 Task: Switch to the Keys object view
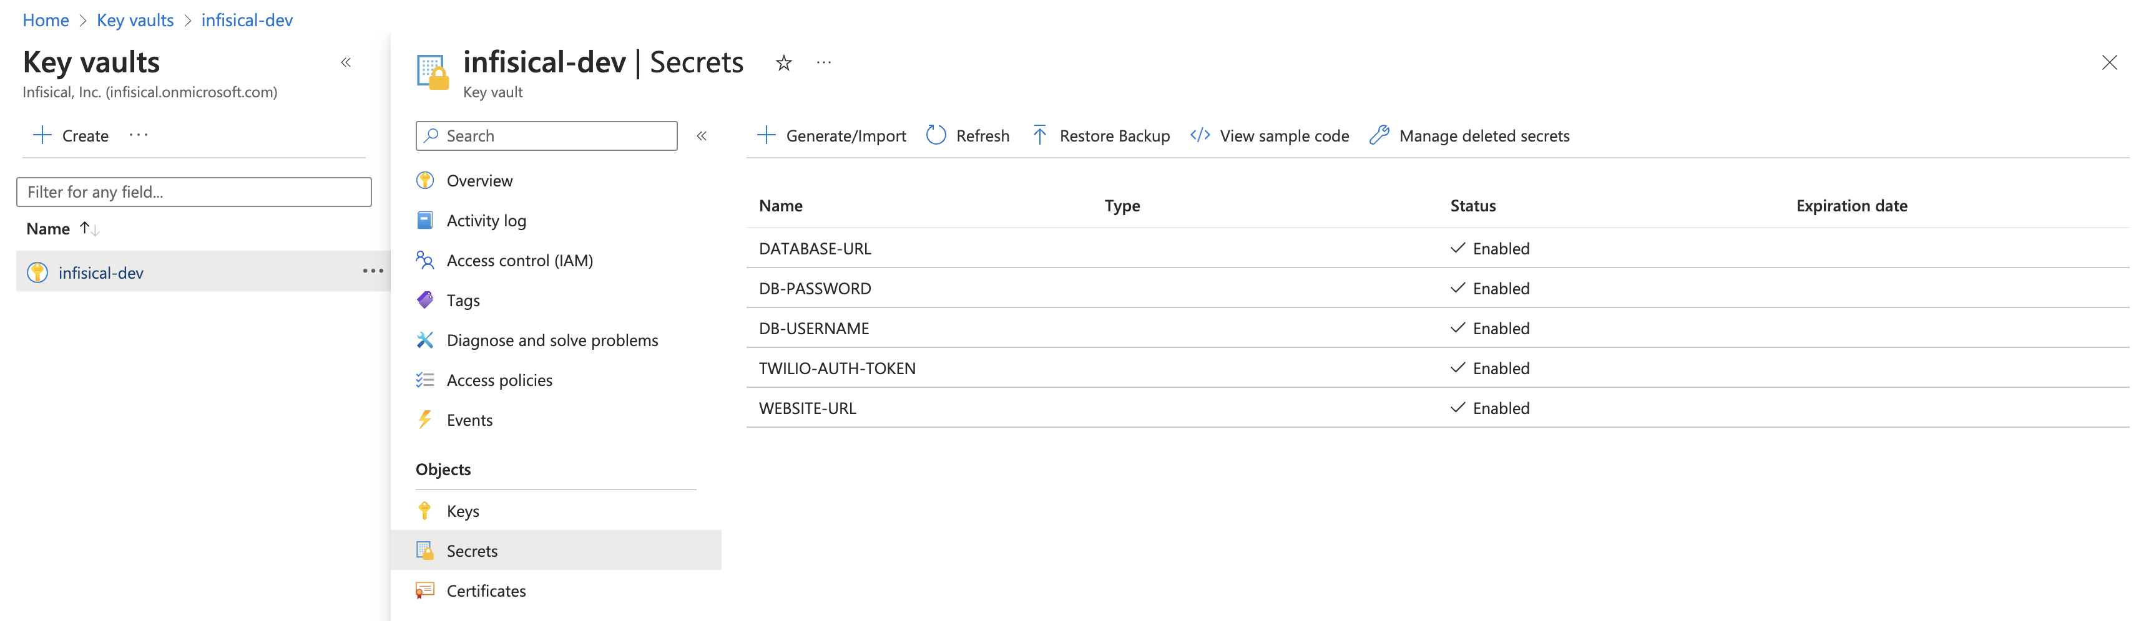click(x=463, y=510)
